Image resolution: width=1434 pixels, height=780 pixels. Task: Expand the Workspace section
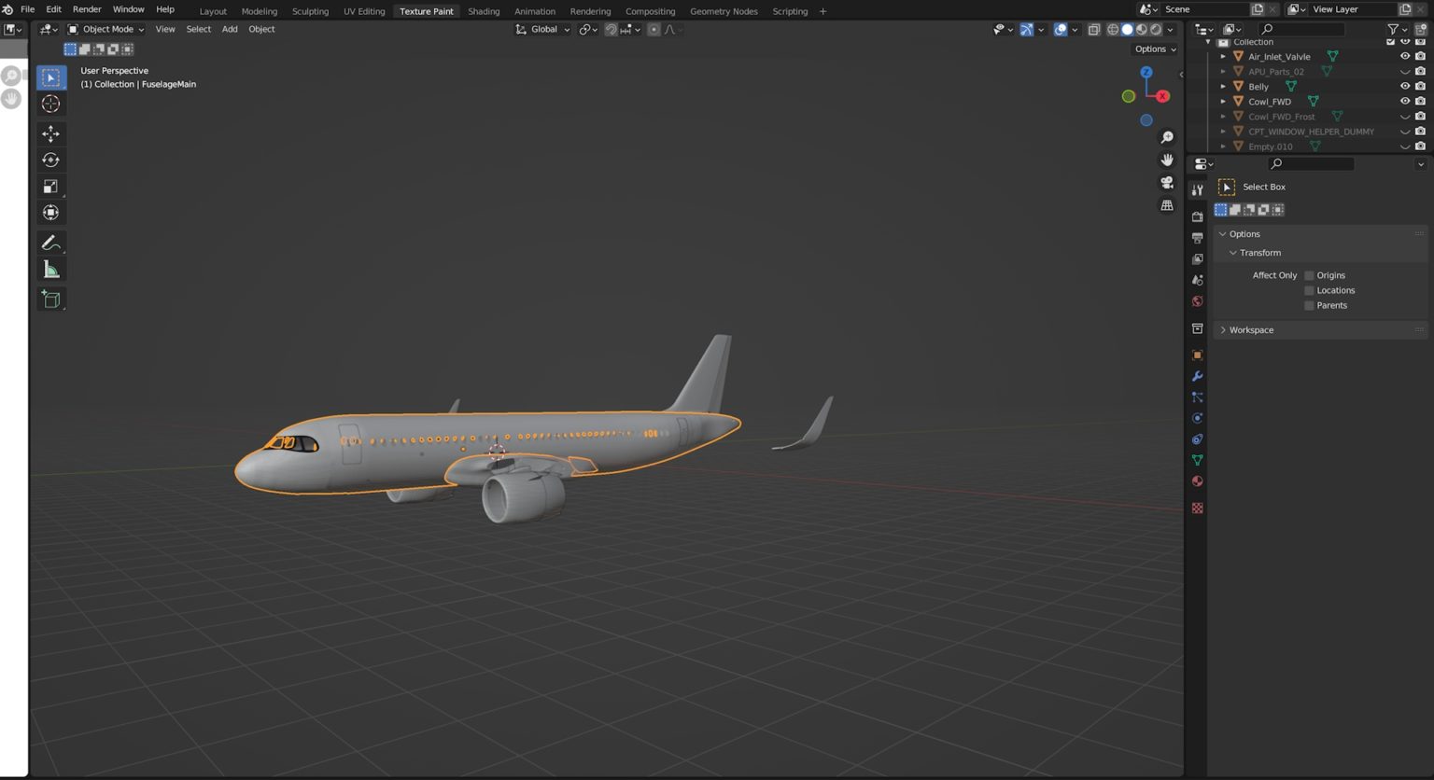point(1251,329)
